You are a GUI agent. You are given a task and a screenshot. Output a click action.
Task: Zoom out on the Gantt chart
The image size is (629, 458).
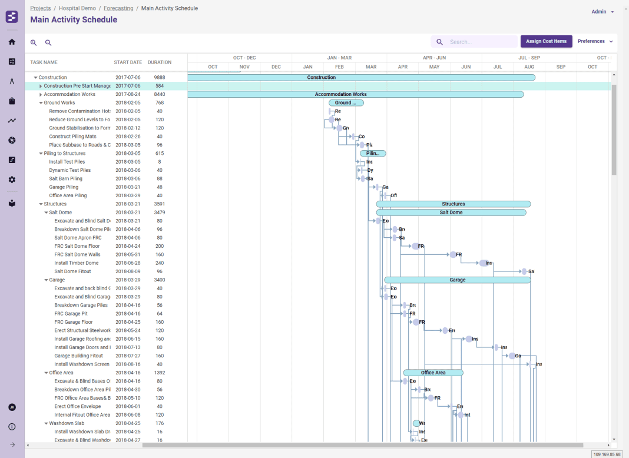(48, 42)
